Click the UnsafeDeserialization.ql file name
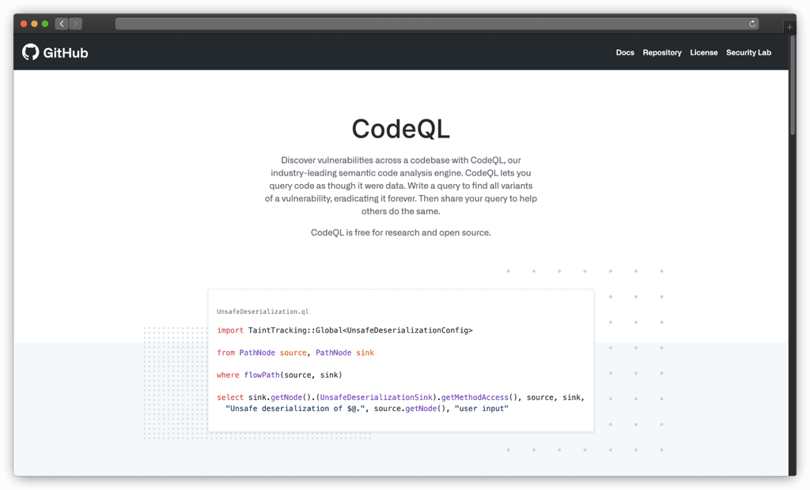The image size is (810, 490). tap(263, 311)
